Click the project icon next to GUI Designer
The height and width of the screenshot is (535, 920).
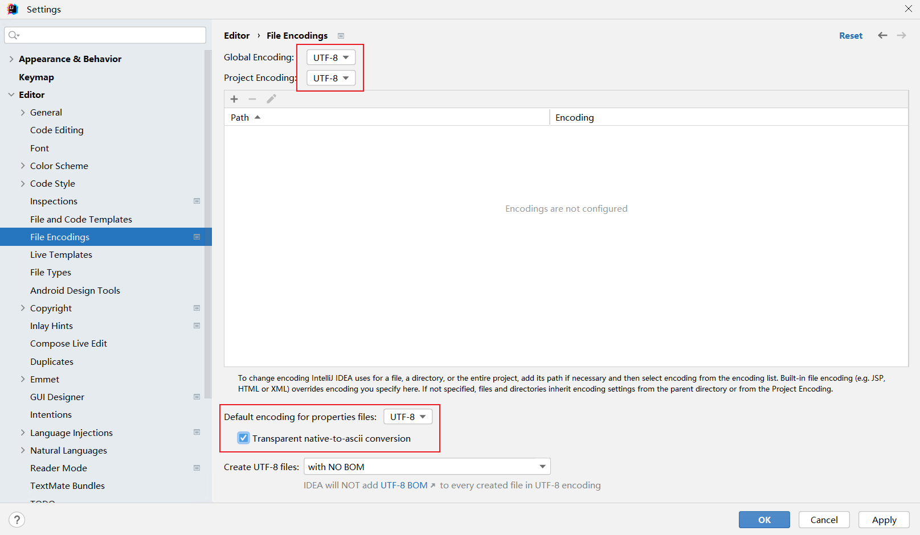click(197, 397)
